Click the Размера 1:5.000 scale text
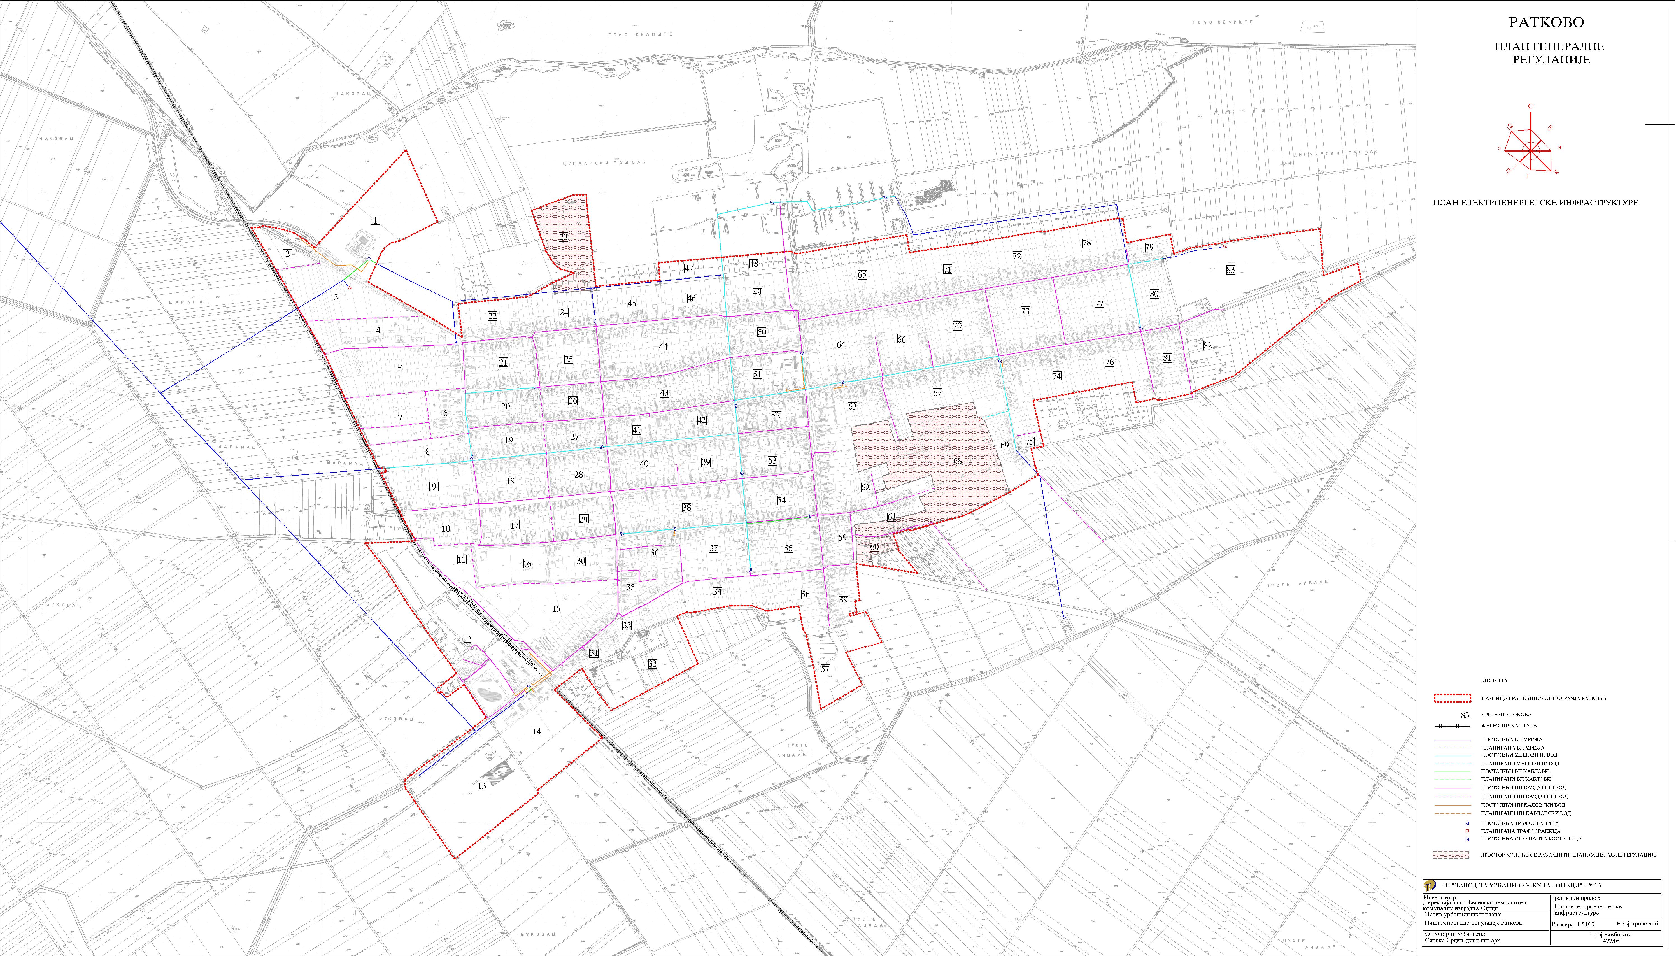1676x956 pixels. tap(1573, 924)
